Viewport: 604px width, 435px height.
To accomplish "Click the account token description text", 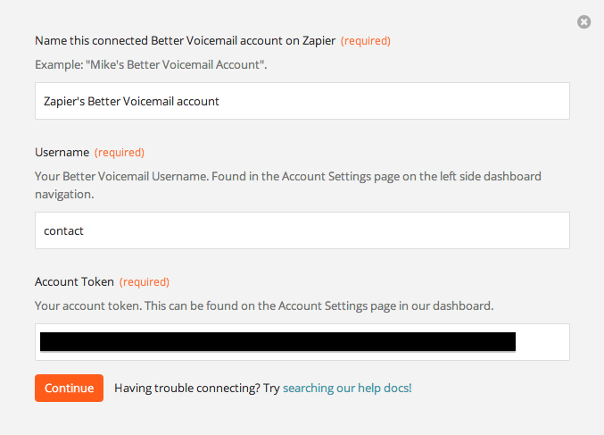I will coord(264,306).
